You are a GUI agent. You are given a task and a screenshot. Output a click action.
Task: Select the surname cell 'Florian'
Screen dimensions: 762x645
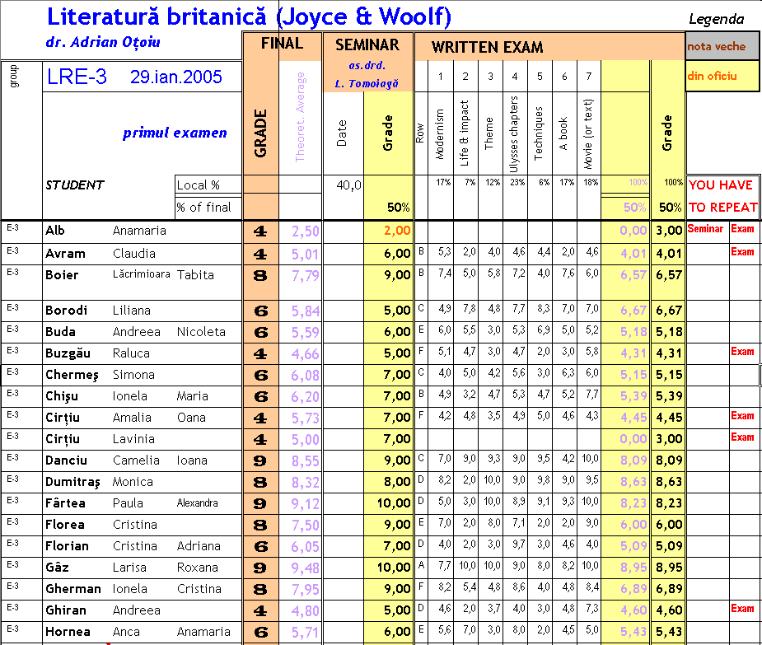point(67,546)
